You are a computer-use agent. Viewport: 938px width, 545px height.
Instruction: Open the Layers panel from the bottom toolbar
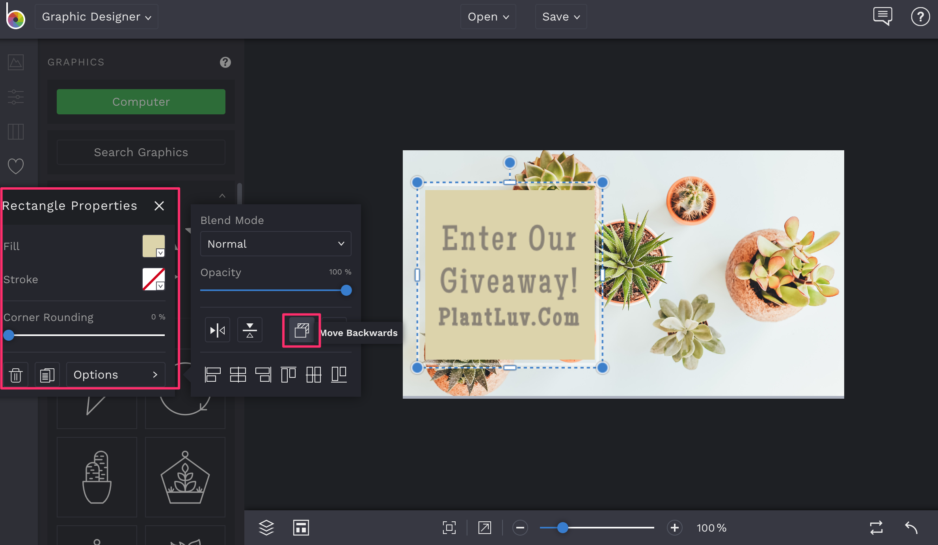(266, 528)
